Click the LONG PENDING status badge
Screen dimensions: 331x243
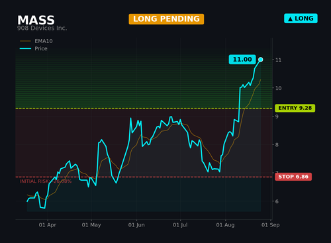(x=166, y=19)
